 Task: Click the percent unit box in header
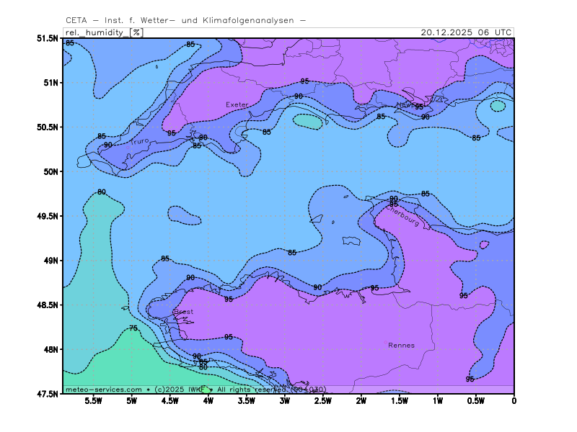click(136, 32)
